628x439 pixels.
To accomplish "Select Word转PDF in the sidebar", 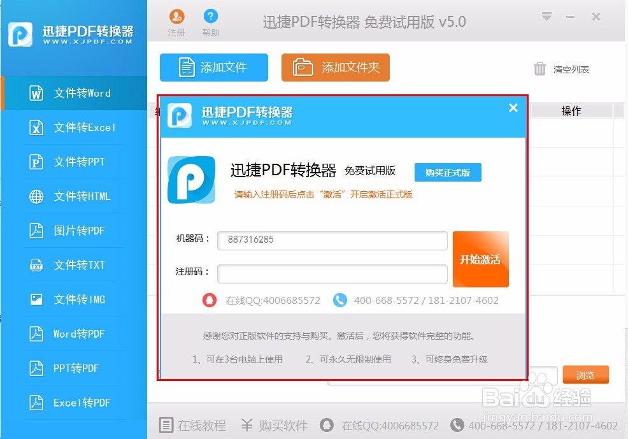I will point(74,334).
